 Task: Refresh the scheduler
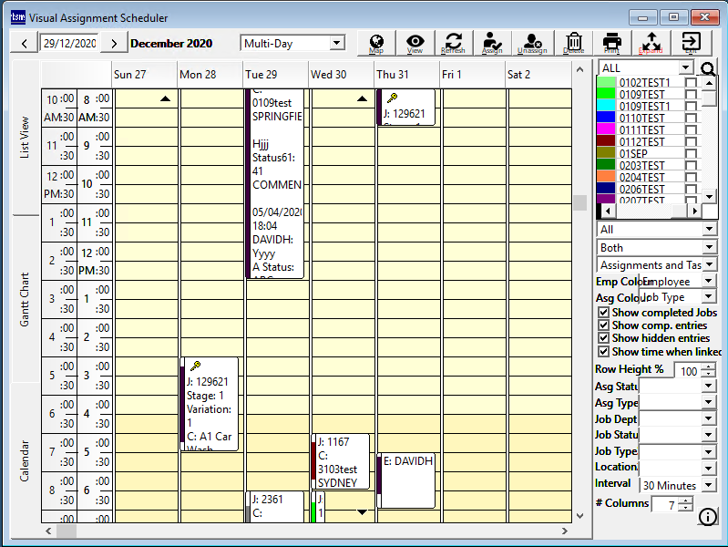[x=453, y=43]
